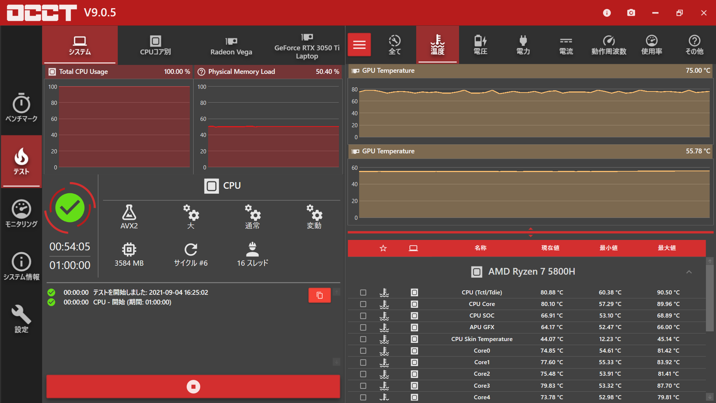Click the GPU Temperature 55.78 °C graph header

pyautogui.click(x=531, y=151)
